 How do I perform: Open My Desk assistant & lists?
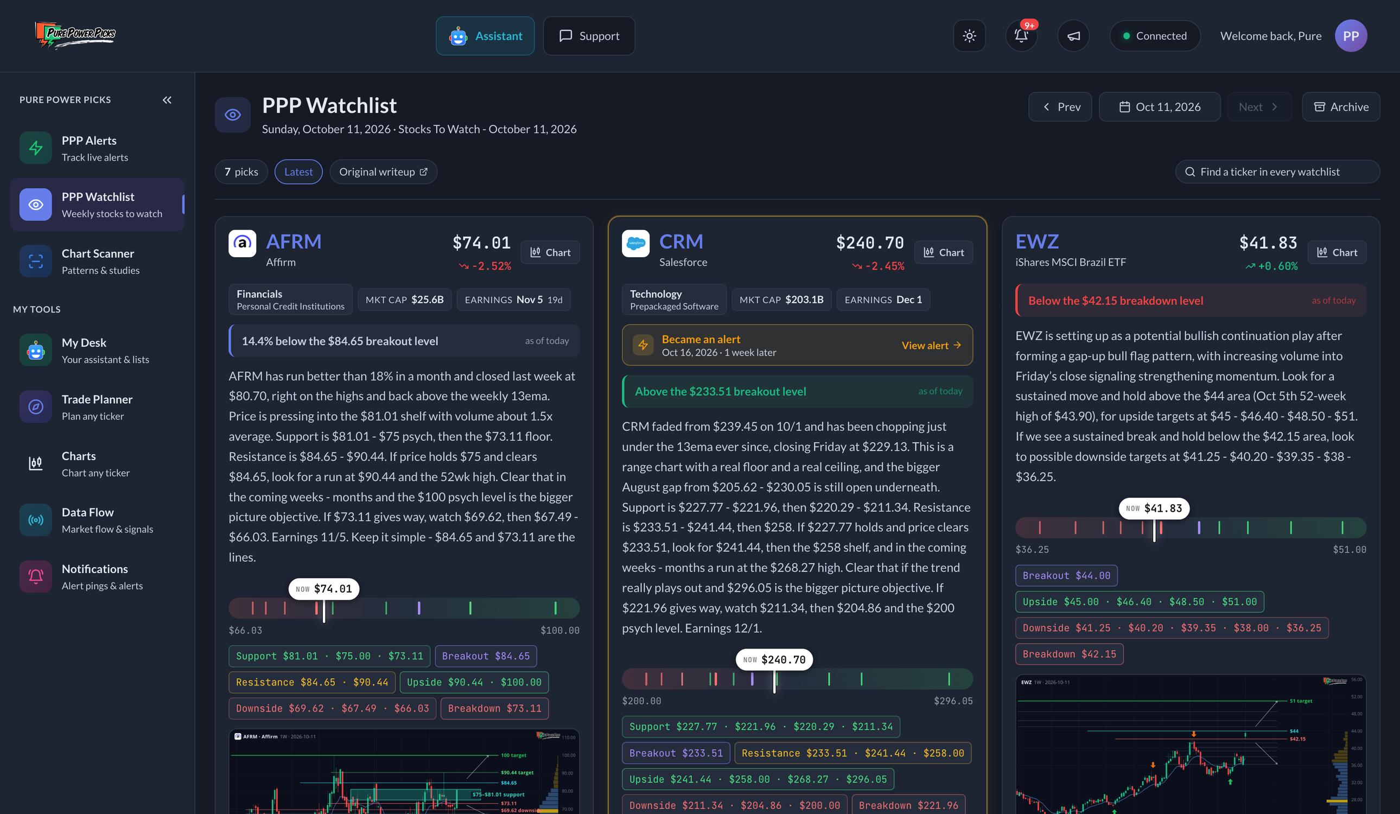click(97, 350)
